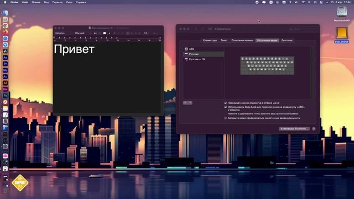Launch Adobe Premiere Pro from the Dock
Viewport: 354px width, 199px height.
pyautogui.click(x=5, y=64)
